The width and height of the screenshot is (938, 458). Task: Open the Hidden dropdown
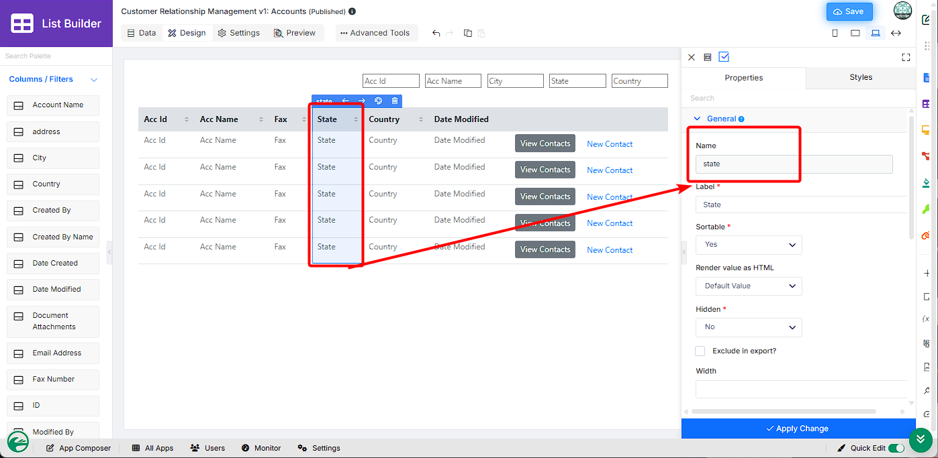click(x=749, y=327)
